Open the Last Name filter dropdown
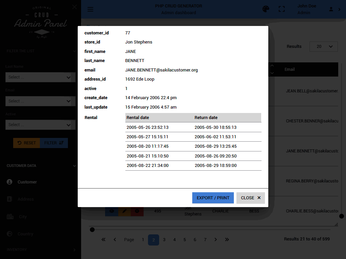 (40, 77)
